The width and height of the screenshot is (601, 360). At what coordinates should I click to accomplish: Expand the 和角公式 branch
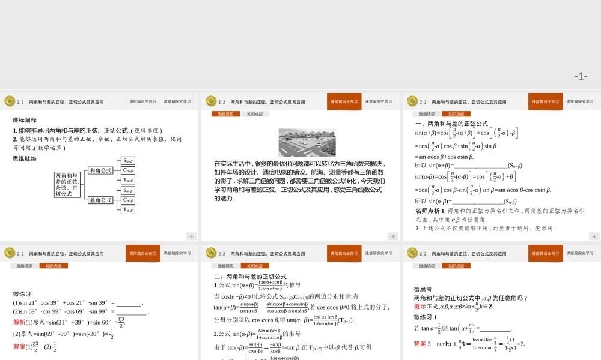tap(100, 170)
